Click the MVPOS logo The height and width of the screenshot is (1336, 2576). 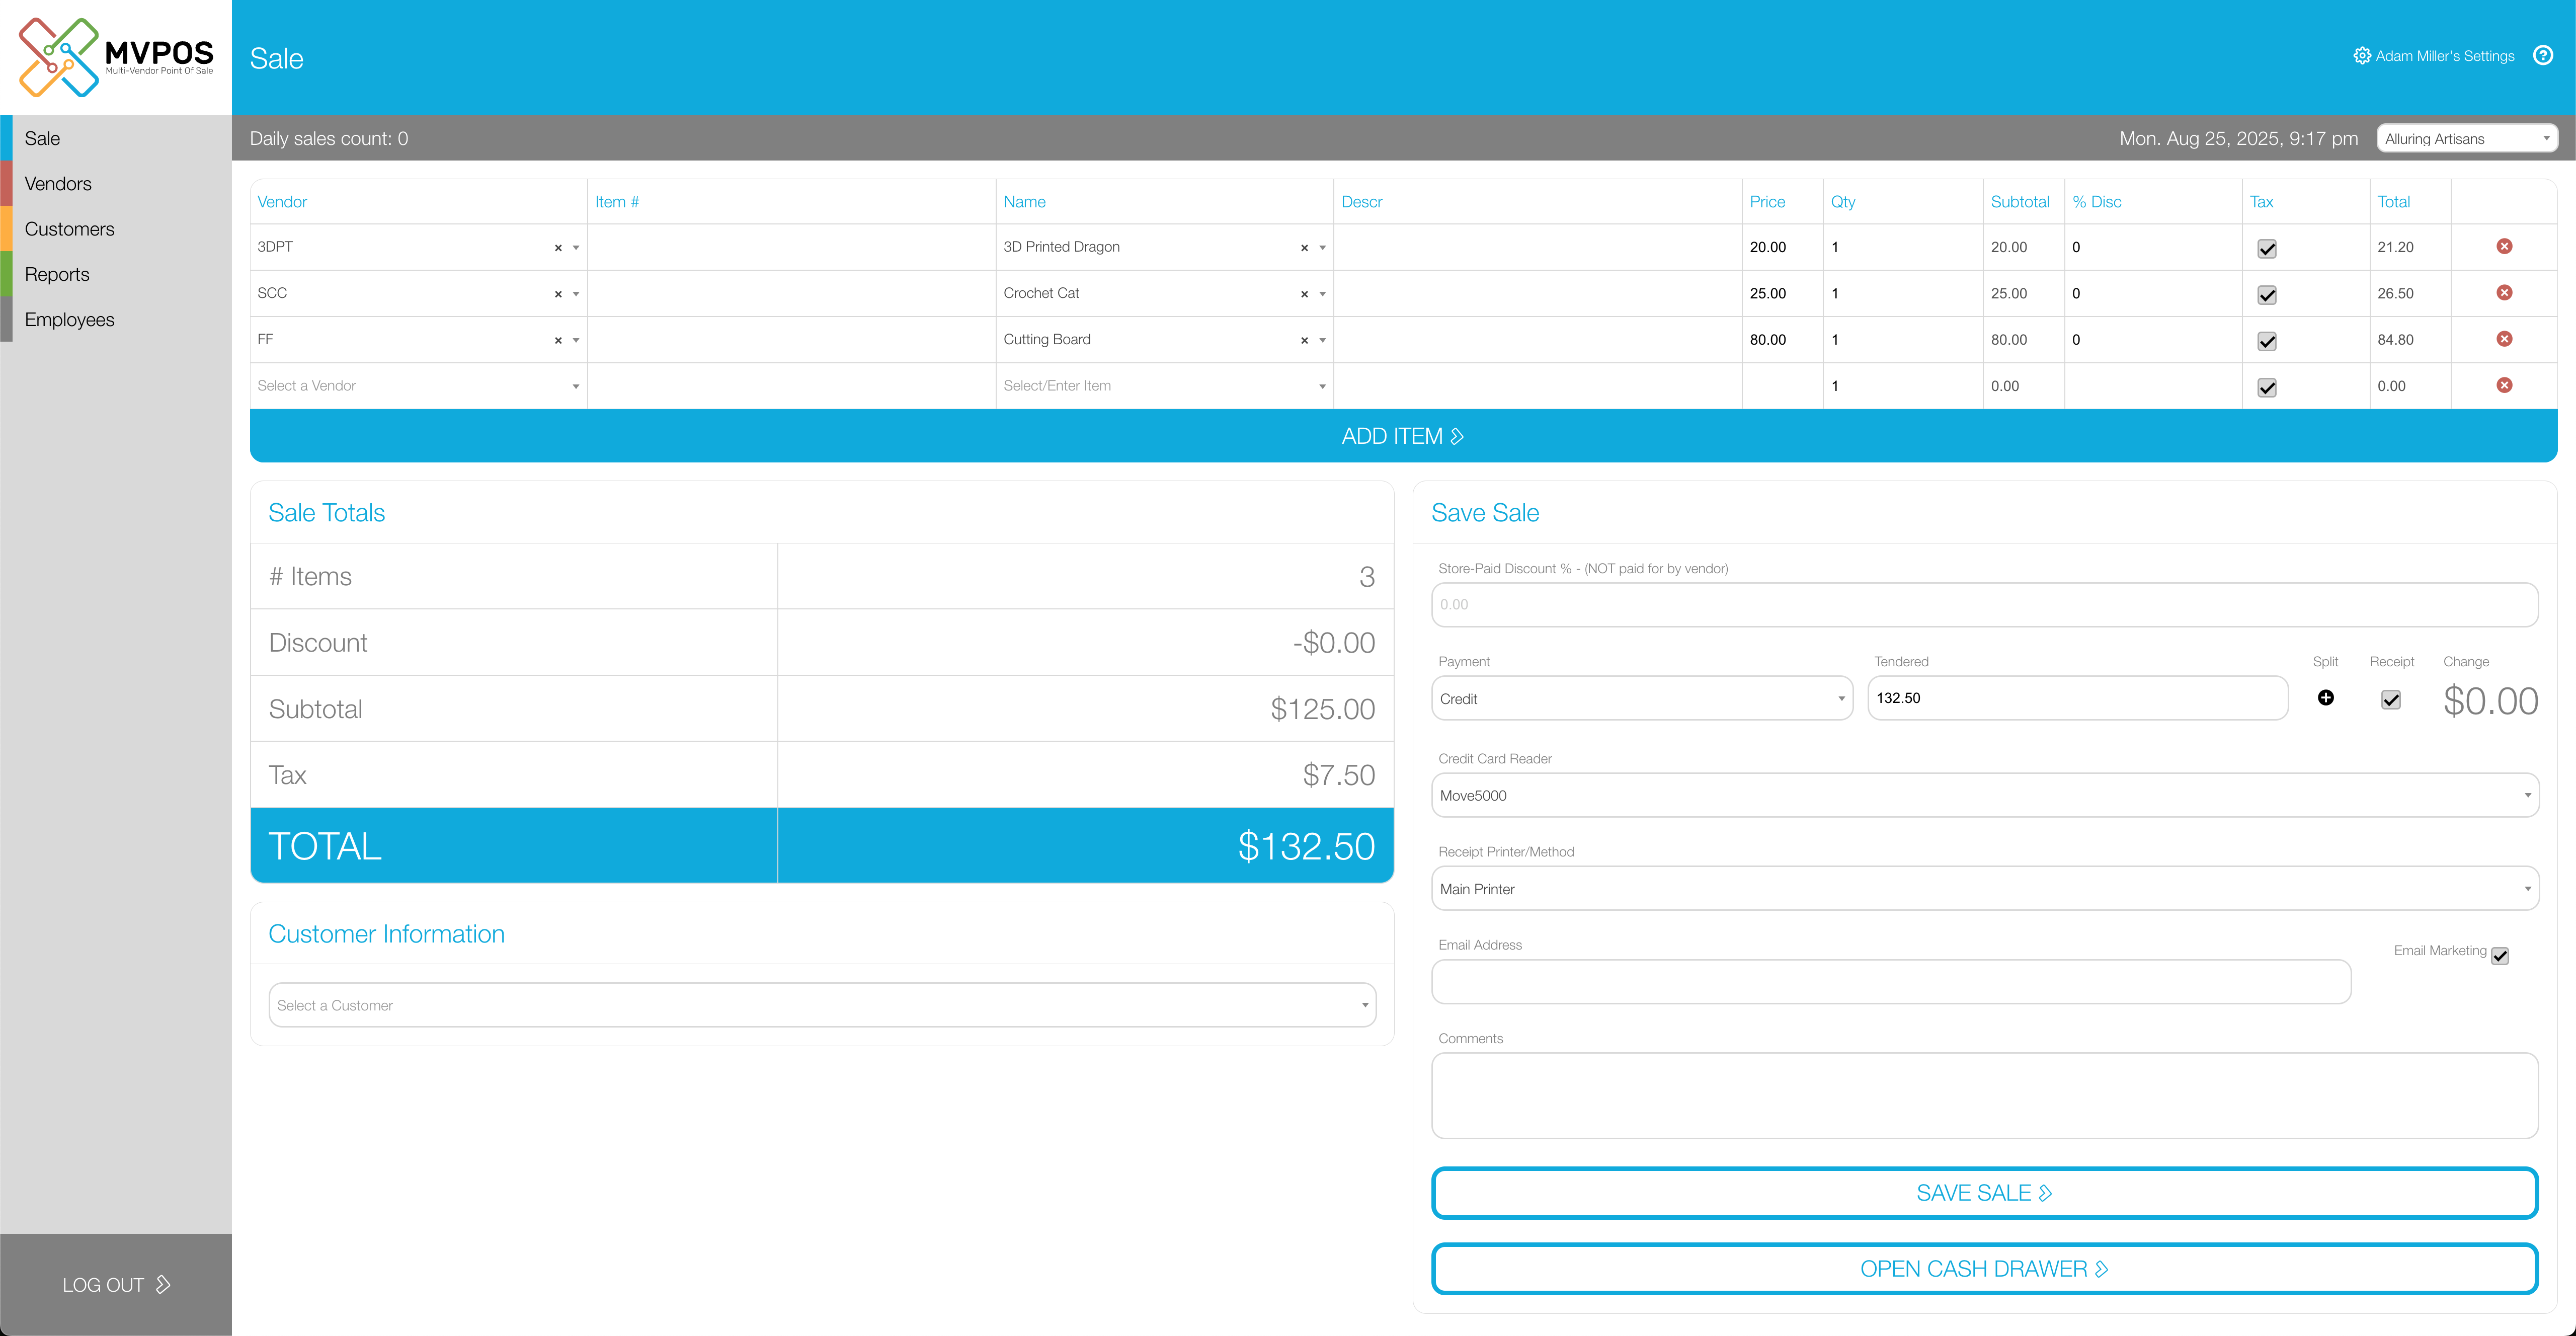click(116, 57)
